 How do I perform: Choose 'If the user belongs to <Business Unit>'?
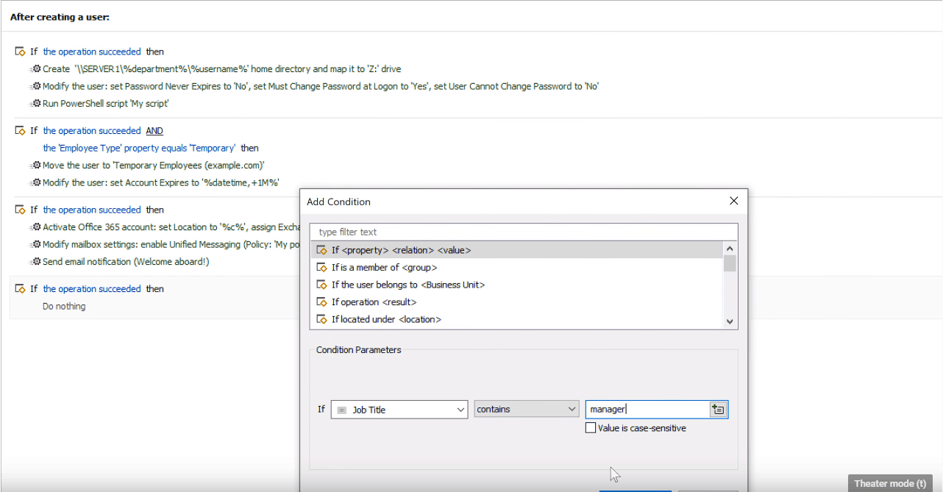[408, 285]
